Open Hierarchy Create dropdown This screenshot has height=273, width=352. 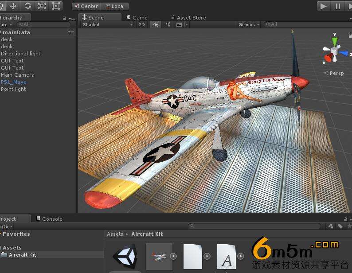pos(6,24)
